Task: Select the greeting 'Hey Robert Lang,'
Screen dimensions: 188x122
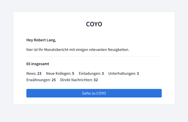Action: (x=41, y=40)
